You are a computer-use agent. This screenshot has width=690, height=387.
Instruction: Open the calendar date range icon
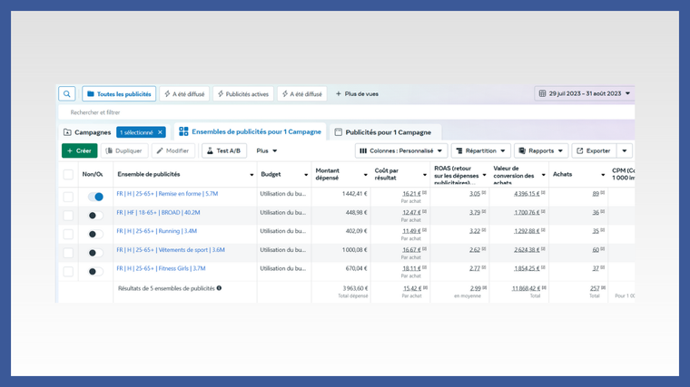coord(542,93)
